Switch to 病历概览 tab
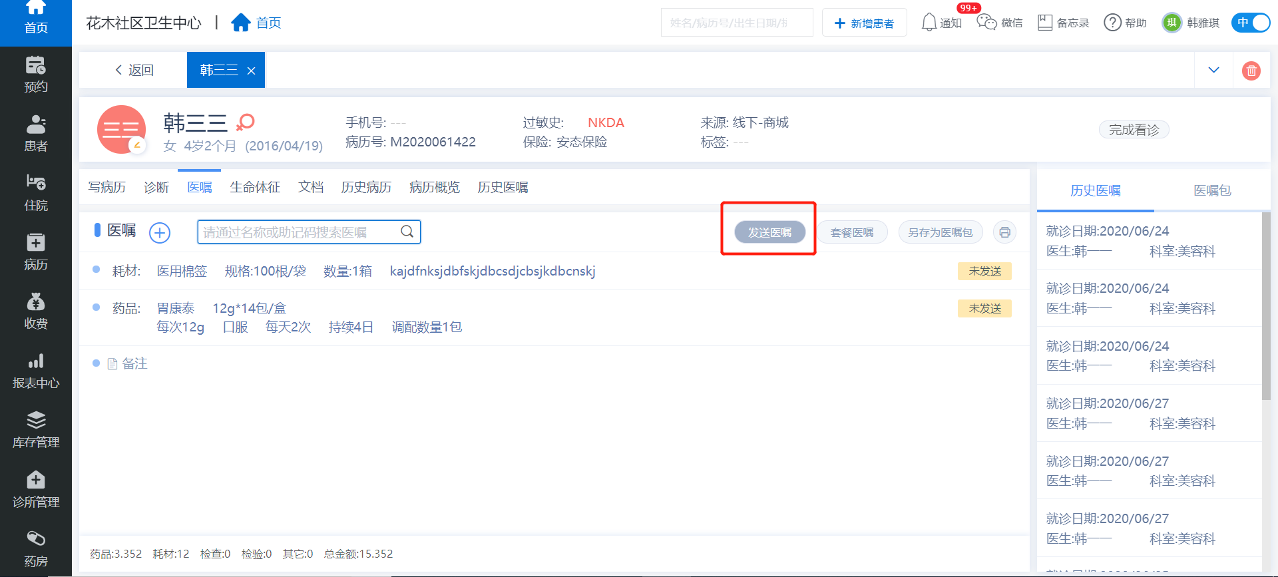 [435, 188]
